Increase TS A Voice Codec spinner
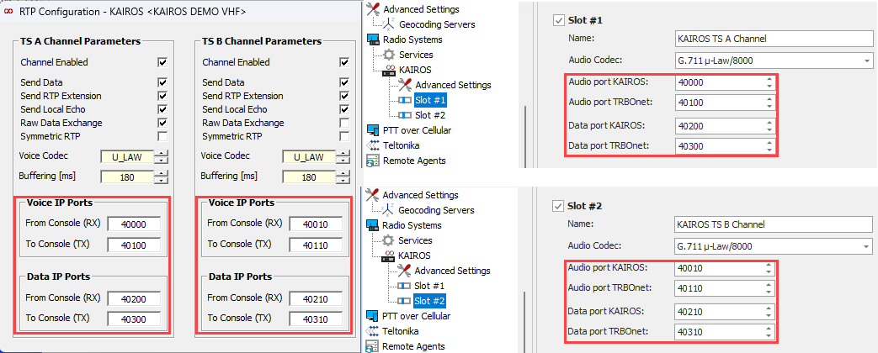 (x=162, y=153)
